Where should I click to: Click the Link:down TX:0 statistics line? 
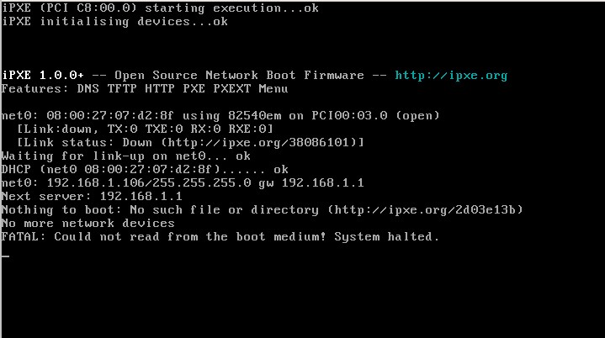[145, 129]
